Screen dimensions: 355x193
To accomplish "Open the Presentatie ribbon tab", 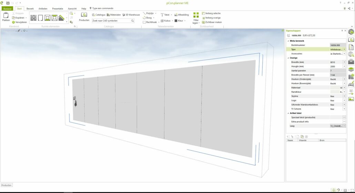I will pyautogui.click(x=58, y=8).
